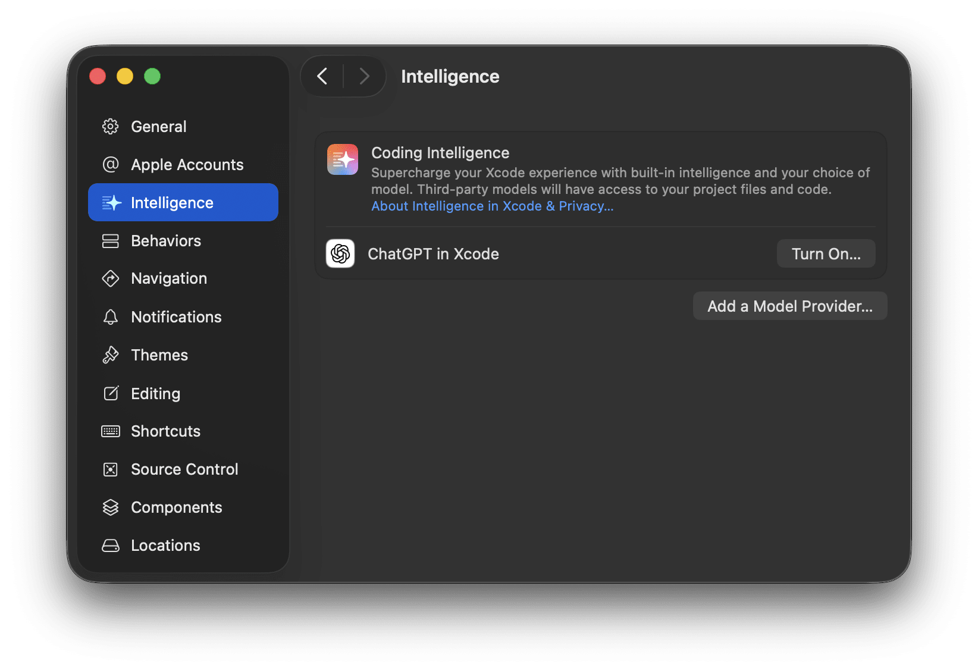Click the Coding Intelligence heading
This screenshot has width=978, height=671.
coord(440,153)
